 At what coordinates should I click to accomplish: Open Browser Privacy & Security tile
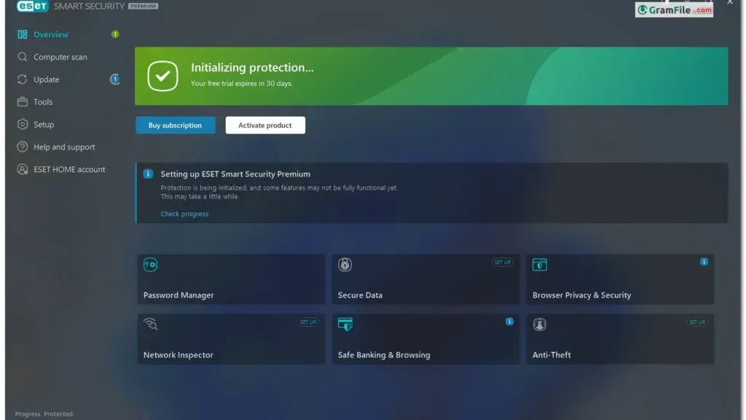pyautogui.click(x=620, y=279)
